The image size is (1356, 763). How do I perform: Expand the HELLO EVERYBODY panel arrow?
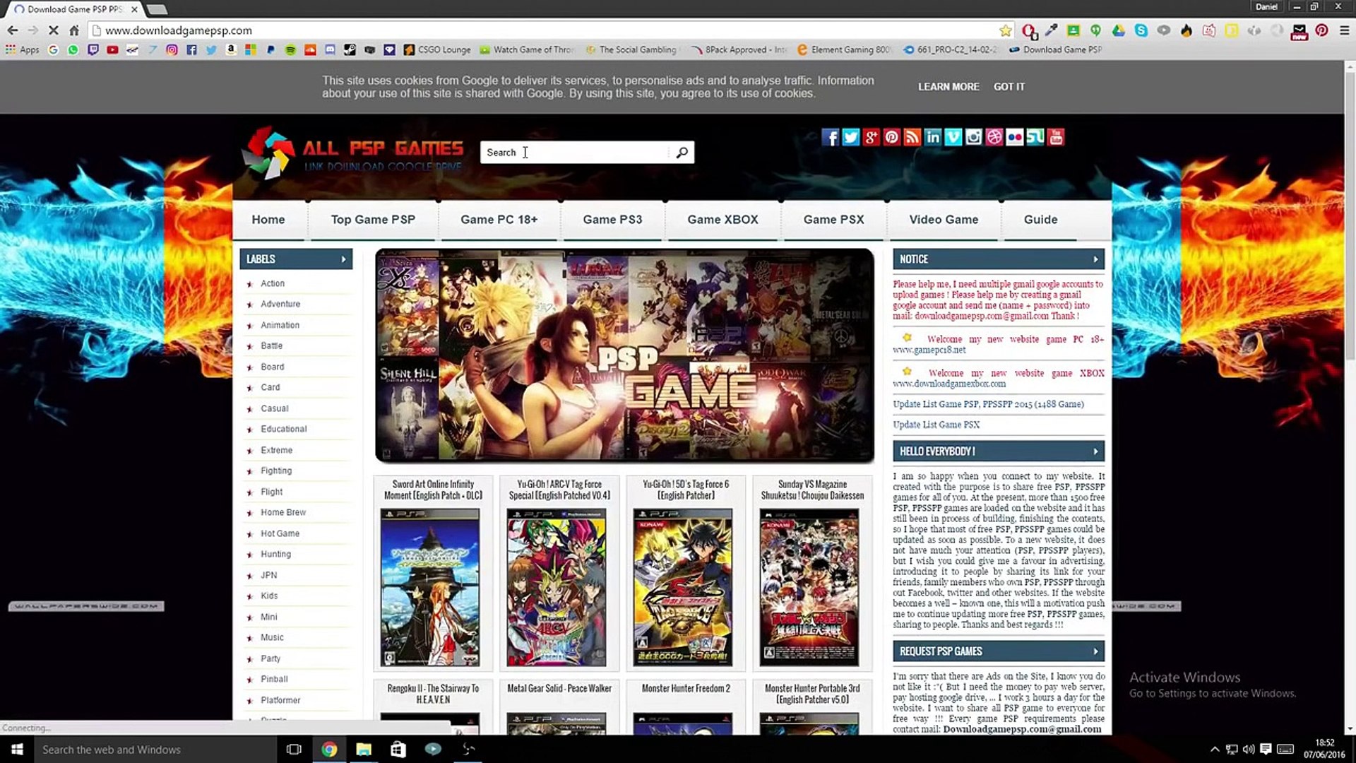click(x=1095, y=451)
